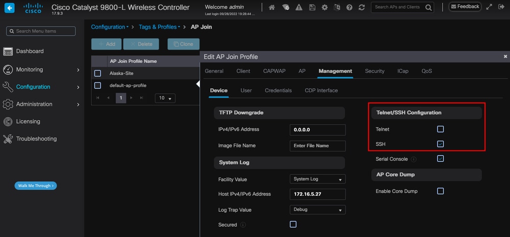Toggle fullscreen with the expand arrows icon
This screenshot has width=510, height=237.
tap(489, 7)
